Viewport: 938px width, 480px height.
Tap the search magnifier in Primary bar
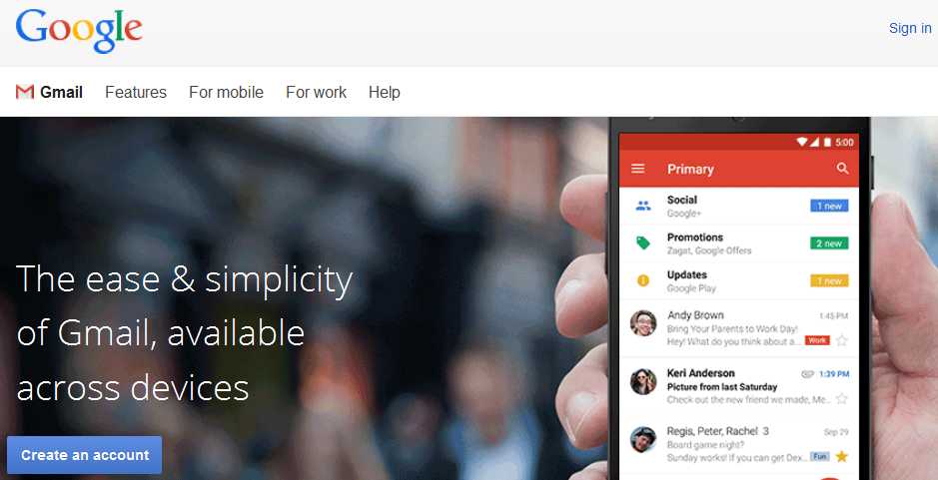click(842, 169)
